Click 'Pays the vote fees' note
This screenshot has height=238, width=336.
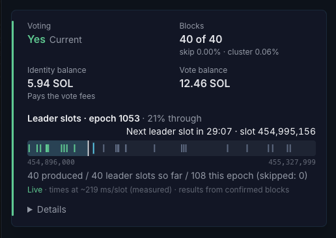61,96
